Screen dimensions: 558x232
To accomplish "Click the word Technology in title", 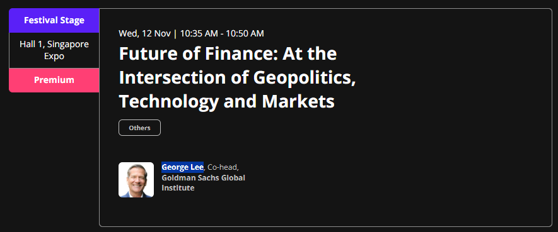I will pos(169,101).
